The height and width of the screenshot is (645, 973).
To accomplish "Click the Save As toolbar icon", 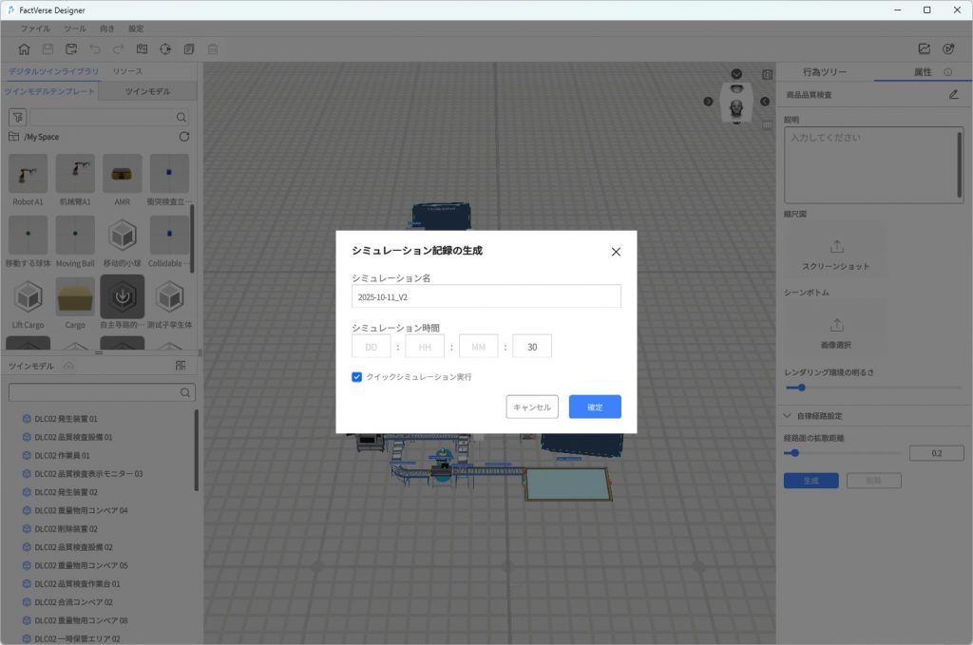I will [x=71, y=49].
